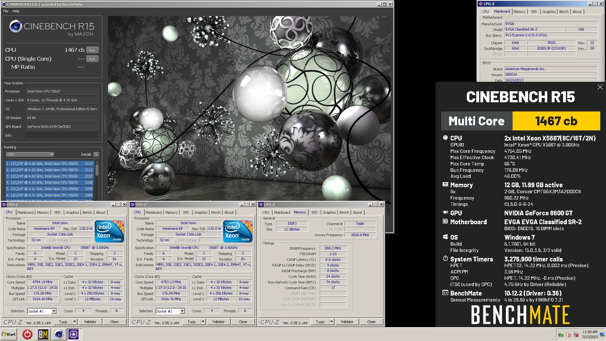Image resolution: width=606 pixels, height=341 pixels.
Task: Expand Tools arrow in Socket #1 CPU-Z window
Action: 75,322
